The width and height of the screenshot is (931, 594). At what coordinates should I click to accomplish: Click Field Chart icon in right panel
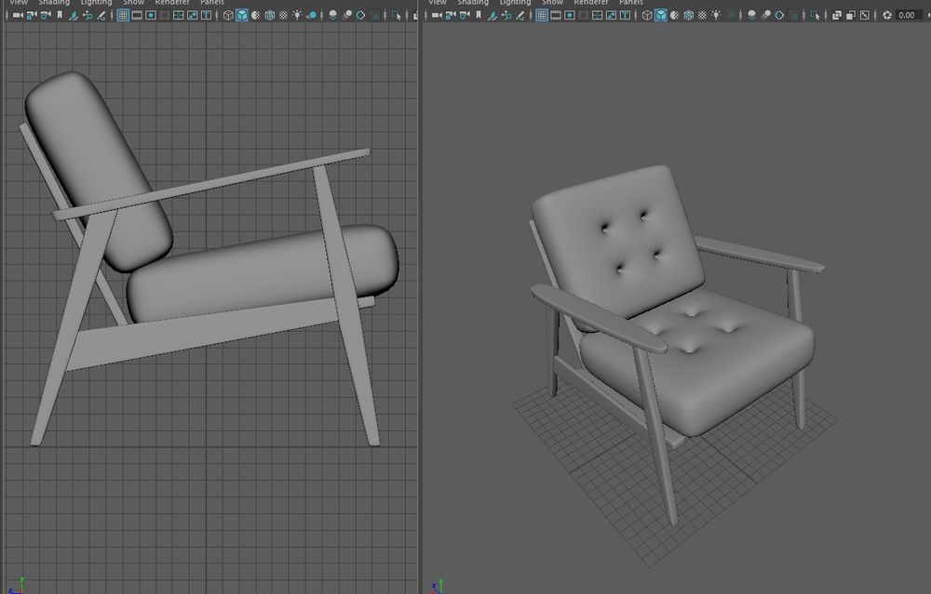tap(598, 16)
